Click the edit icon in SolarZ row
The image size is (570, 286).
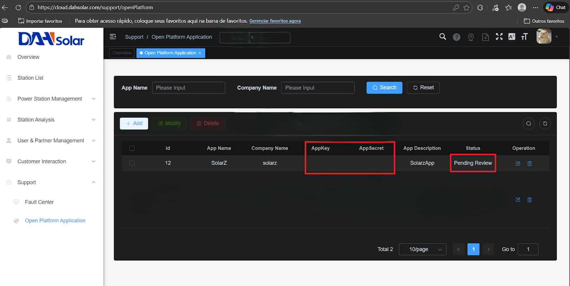click(518, 163)
